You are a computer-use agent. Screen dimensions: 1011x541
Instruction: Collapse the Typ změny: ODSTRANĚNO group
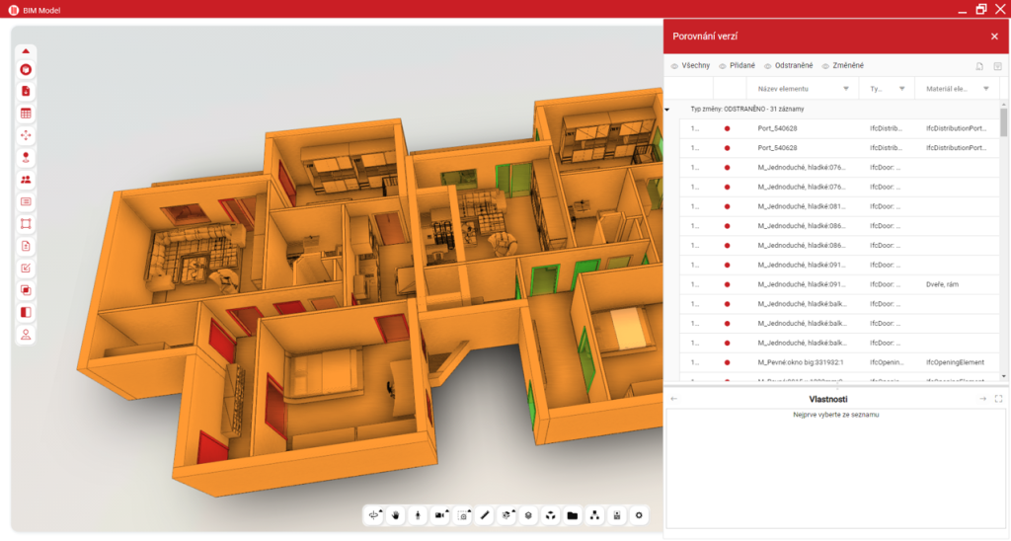[x=667, y=110]
